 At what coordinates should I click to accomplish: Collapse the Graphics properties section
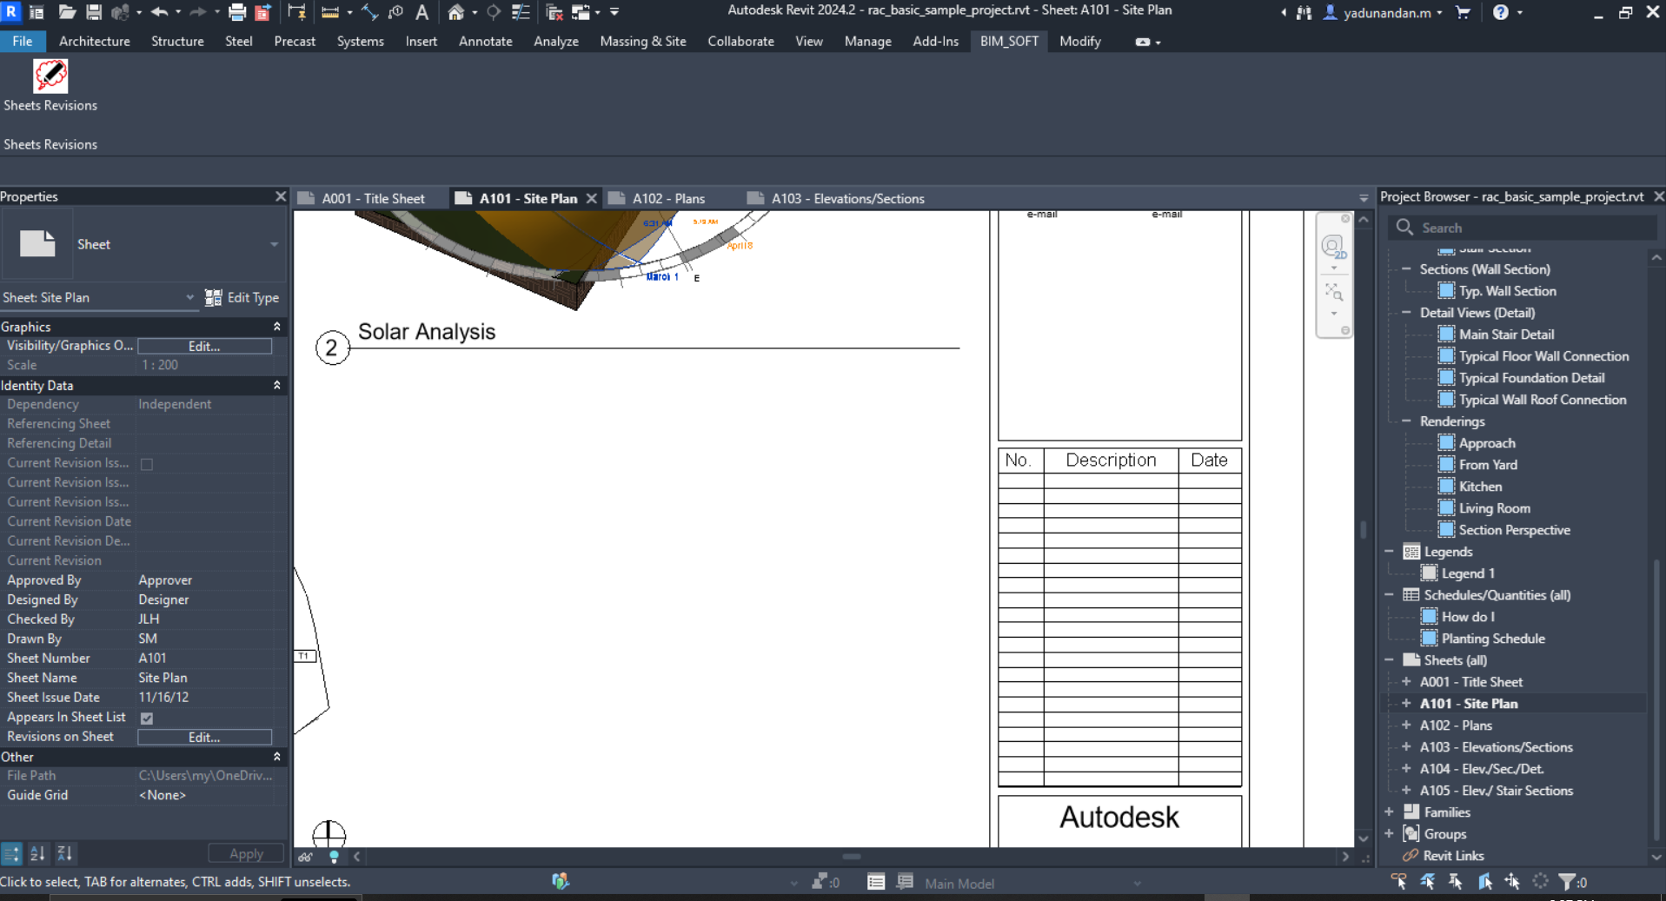pyautogui.click(x=277, y=327)
